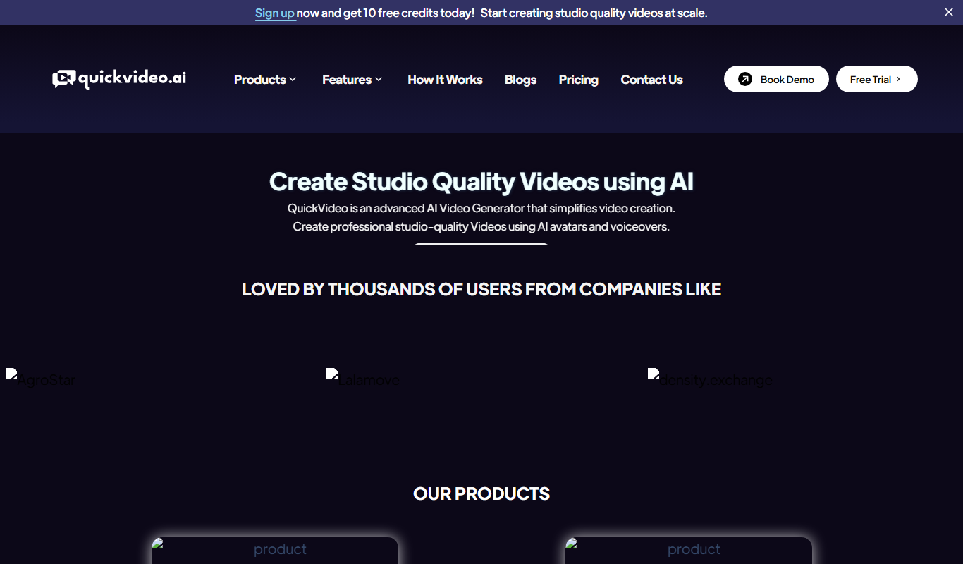Open the left product card image

pos(275,551)
